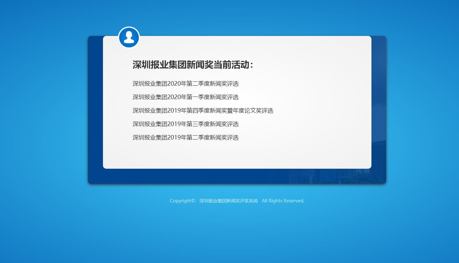This screenshot has width=459, height=263.
Task: Click the white silhouette inside the avatar circle
Action: tap(129, 37)
